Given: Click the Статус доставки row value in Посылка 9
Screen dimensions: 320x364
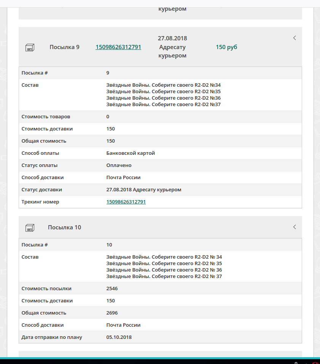Looking at the screenshot, I should tap(143, 190).
